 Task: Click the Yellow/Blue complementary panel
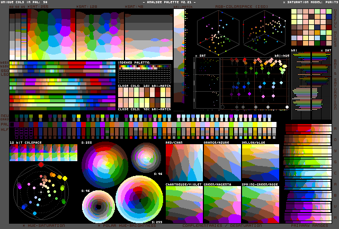click(x=260, y=163)
